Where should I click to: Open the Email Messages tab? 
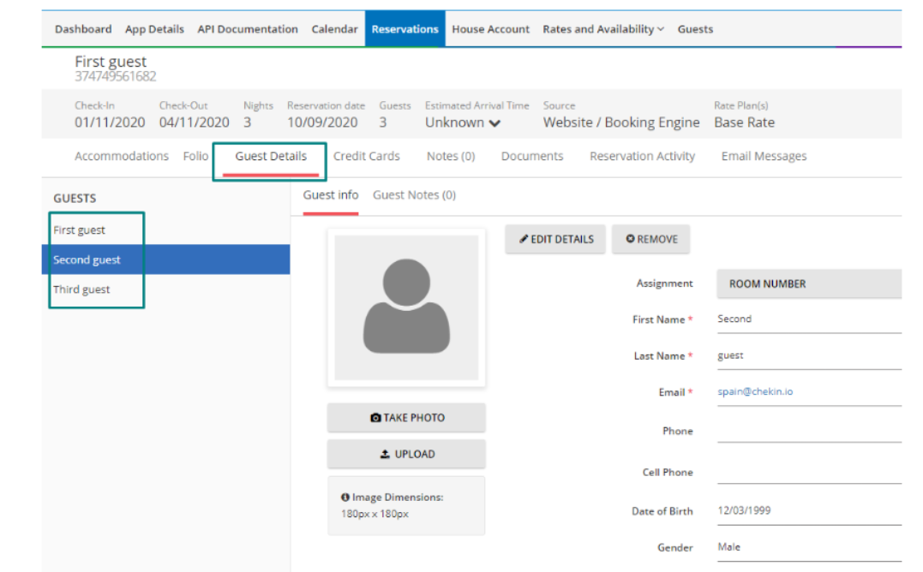764,157
